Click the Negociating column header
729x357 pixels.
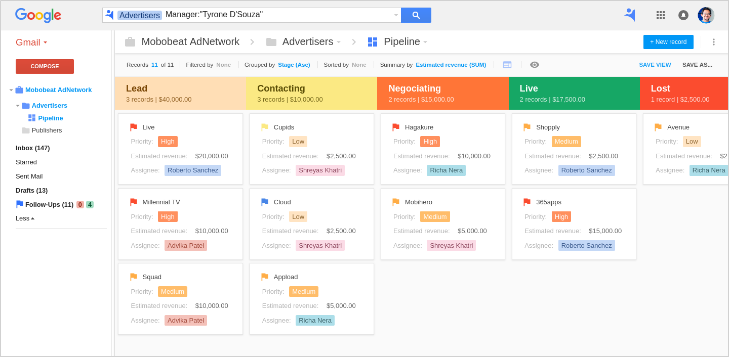(x=443, y=94)
